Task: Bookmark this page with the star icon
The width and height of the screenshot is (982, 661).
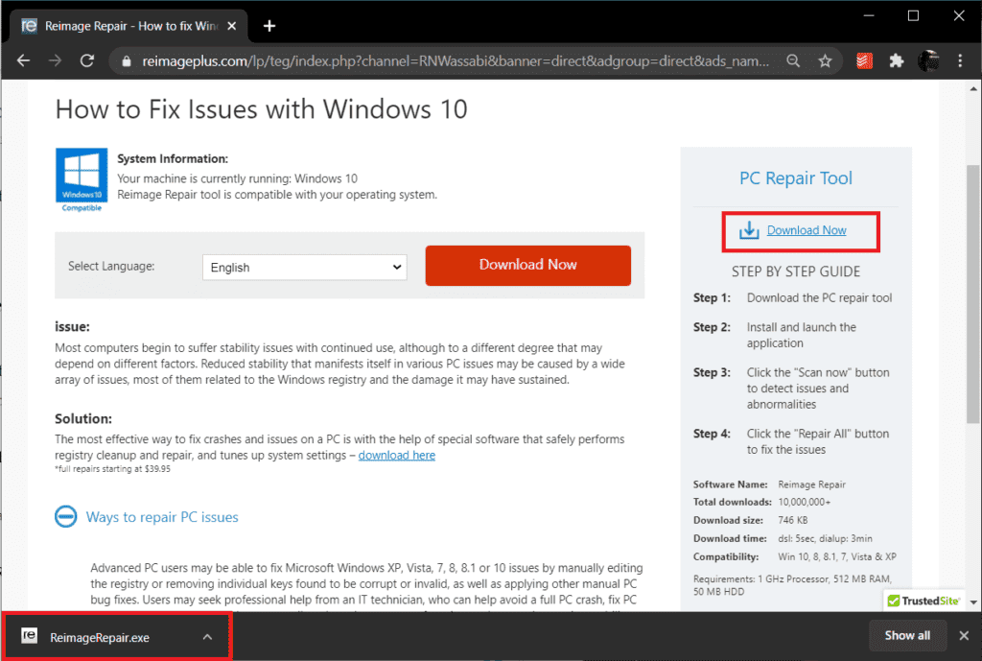Action: tap(825, 60)
